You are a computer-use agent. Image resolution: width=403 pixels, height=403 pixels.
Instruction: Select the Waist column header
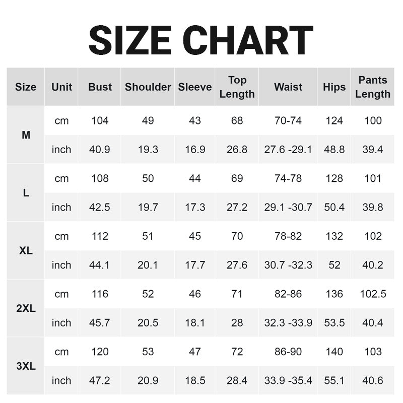[288, 87]
